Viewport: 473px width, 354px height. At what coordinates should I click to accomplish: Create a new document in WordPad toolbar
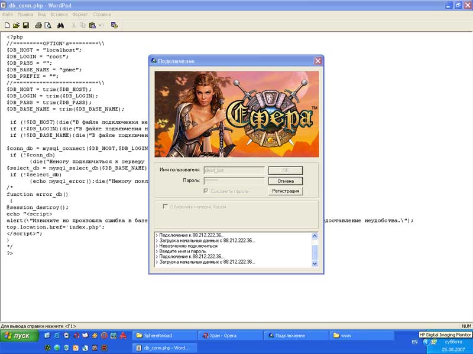(x=7, y=25)
